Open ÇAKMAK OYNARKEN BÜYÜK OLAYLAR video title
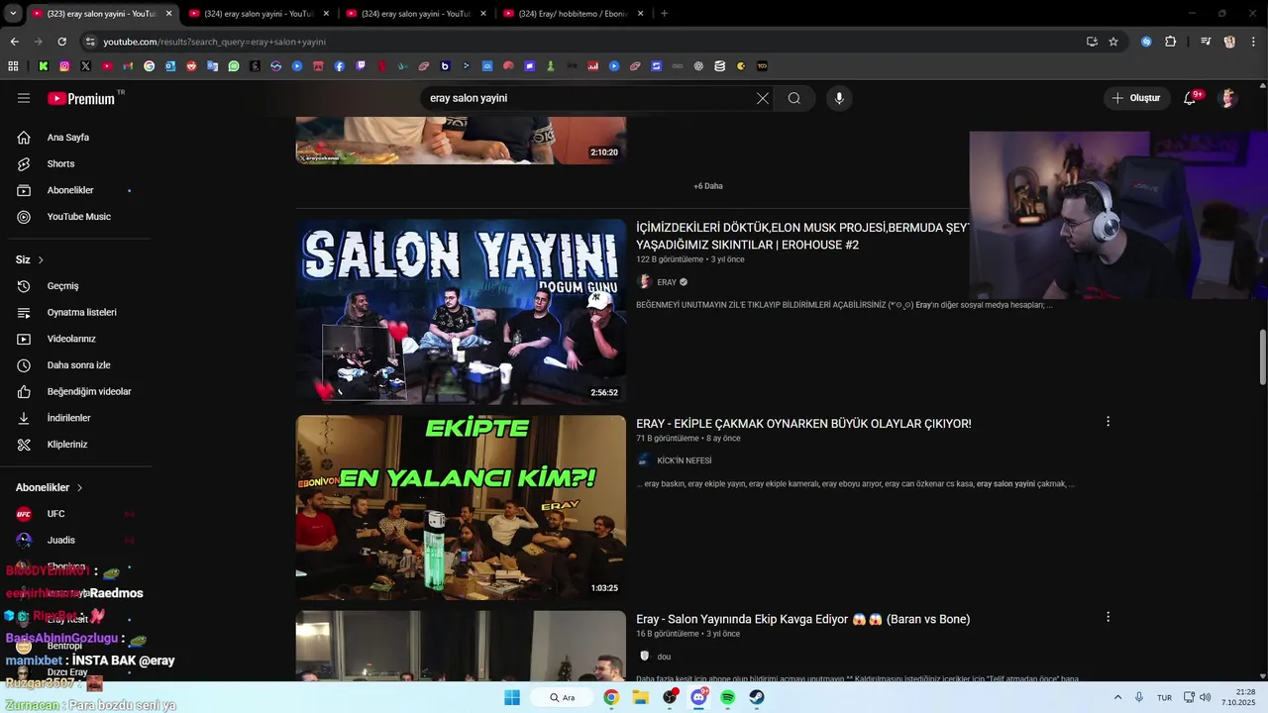 tap(803, 424)
